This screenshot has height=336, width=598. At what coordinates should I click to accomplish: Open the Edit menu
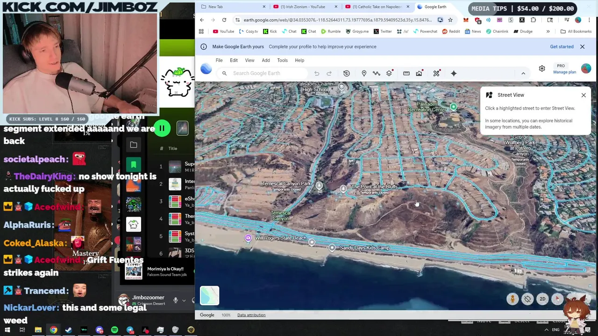(234, 60)
